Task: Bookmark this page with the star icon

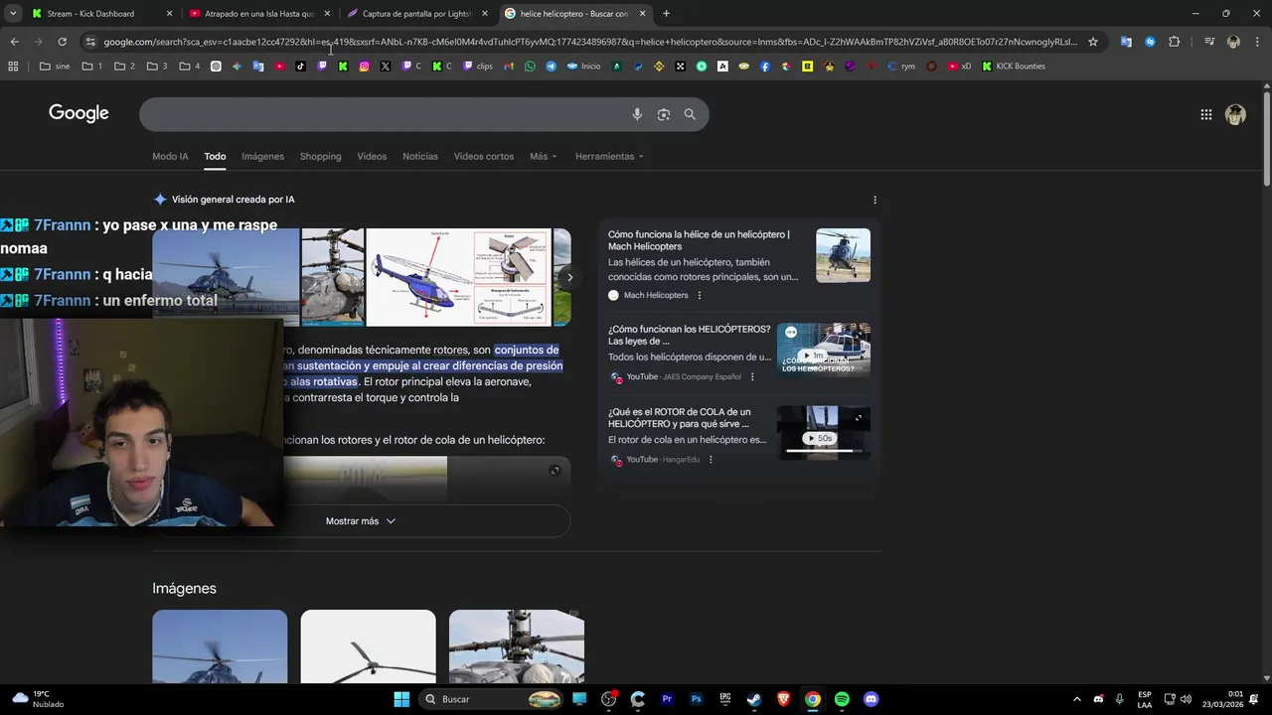Action: (x=1093, y=42)
